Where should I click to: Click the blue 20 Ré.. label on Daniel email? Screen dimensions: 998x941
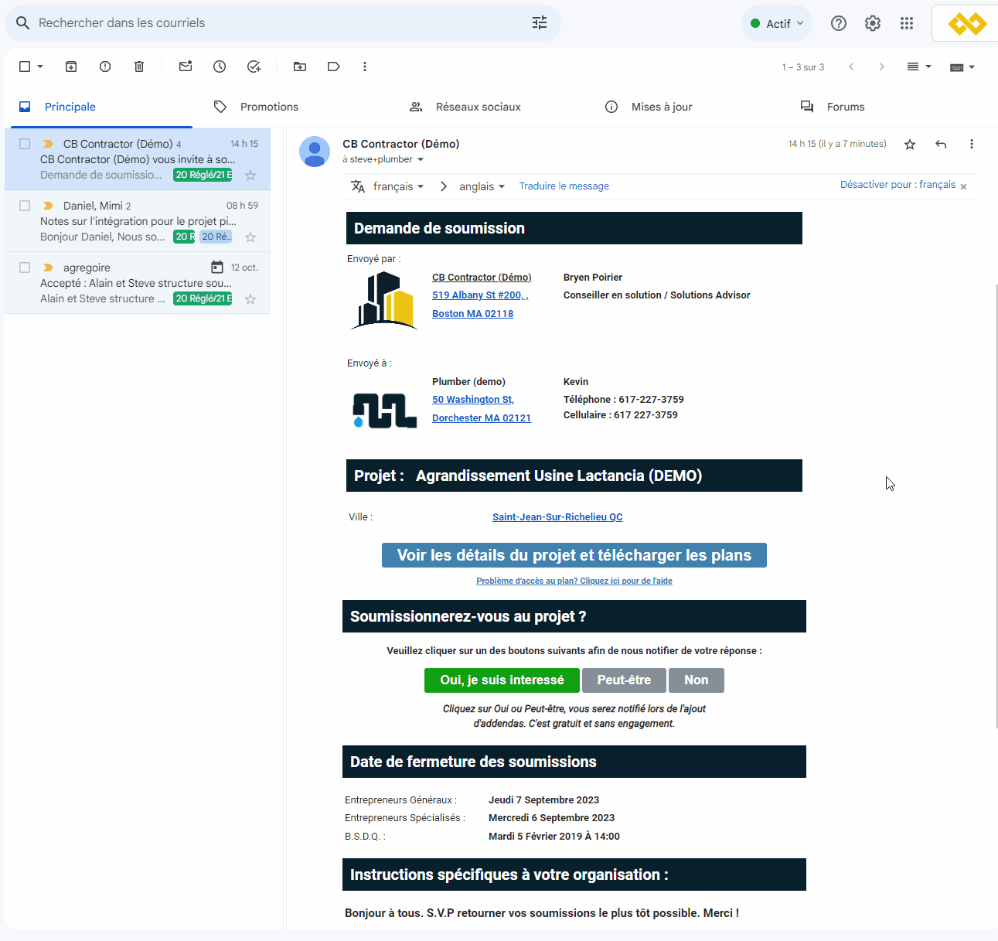click(x=216, y=237)
